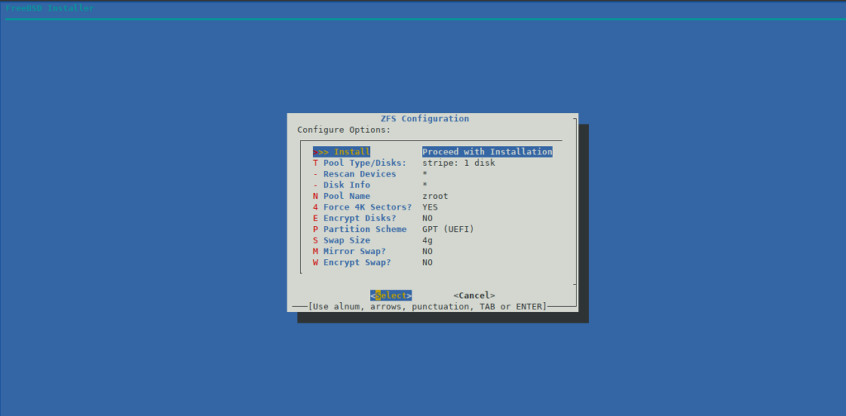Click the 'NO' value beside Encrypt Swap
Image resolution: width=846 pixels, height=416 pixels.
427,262
